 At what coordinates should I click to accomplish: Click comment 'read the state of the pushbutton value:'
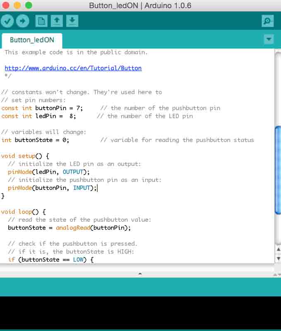pos(79,220)
